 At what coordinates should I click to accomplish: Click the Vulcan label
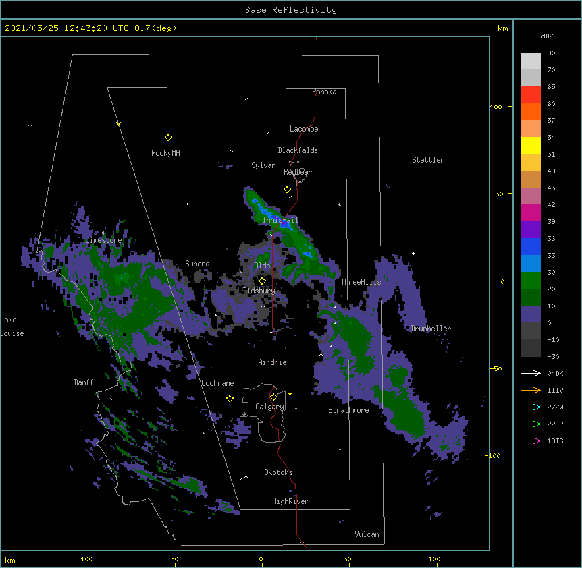pos(367,534)
